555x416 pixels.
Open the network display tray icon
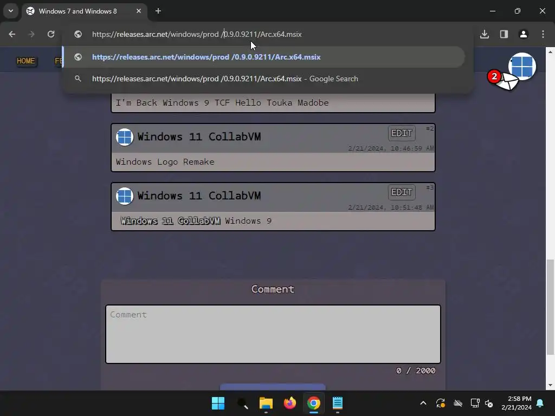coord(475,403)
